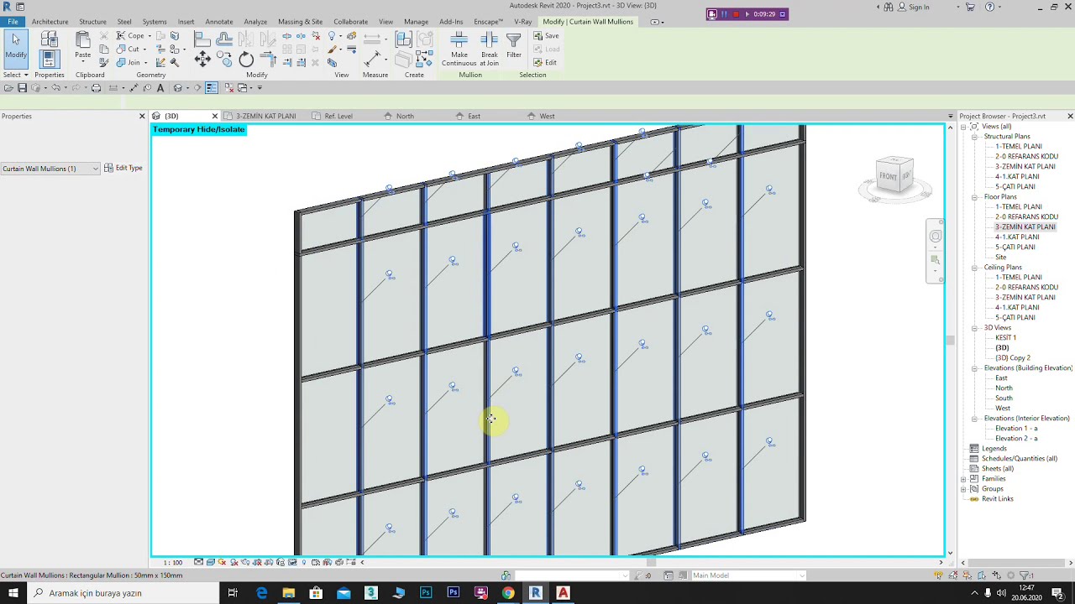Click Make Continuous mullion tool
The width and height of the screenshot is (1075, 604).
[x=459, y=49]
